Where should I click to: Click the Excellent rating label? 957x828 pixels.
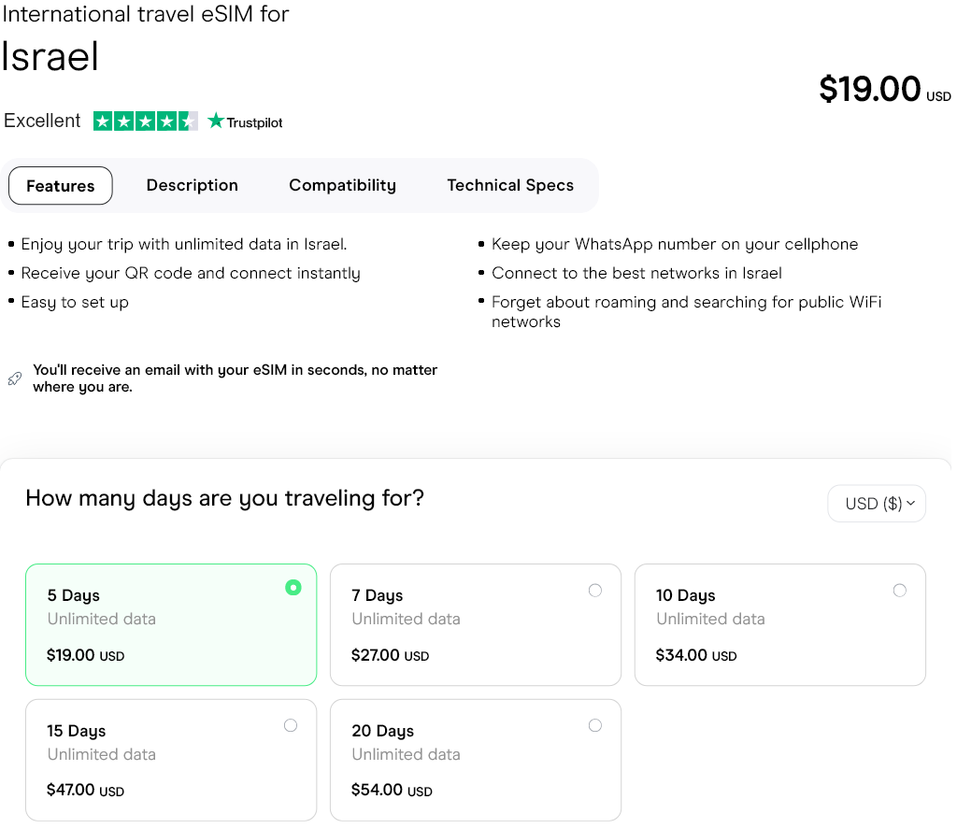click(42, 121)
